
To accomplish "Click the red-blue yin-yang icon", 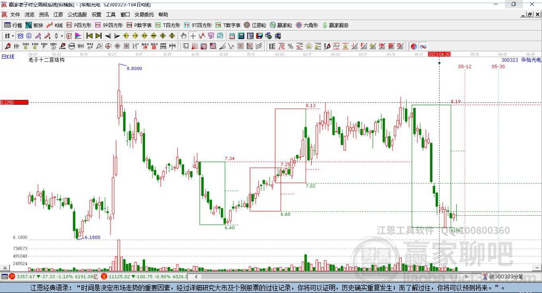I will pos(414,47).
